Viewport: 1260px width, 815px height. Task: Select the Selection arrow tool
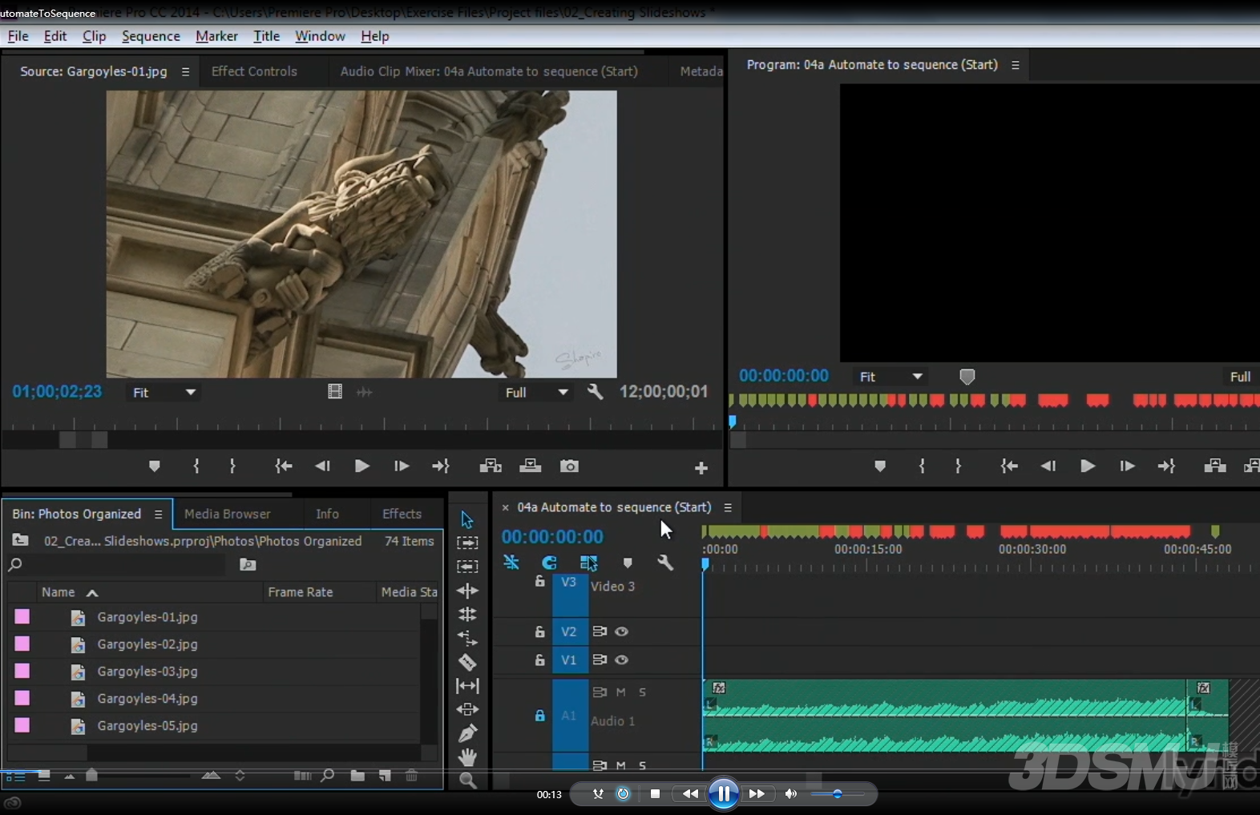467,519
